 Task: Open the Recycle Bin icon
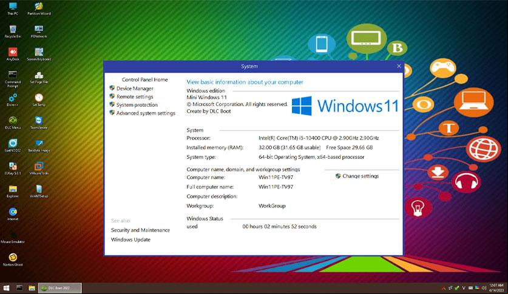click(13, 32)
